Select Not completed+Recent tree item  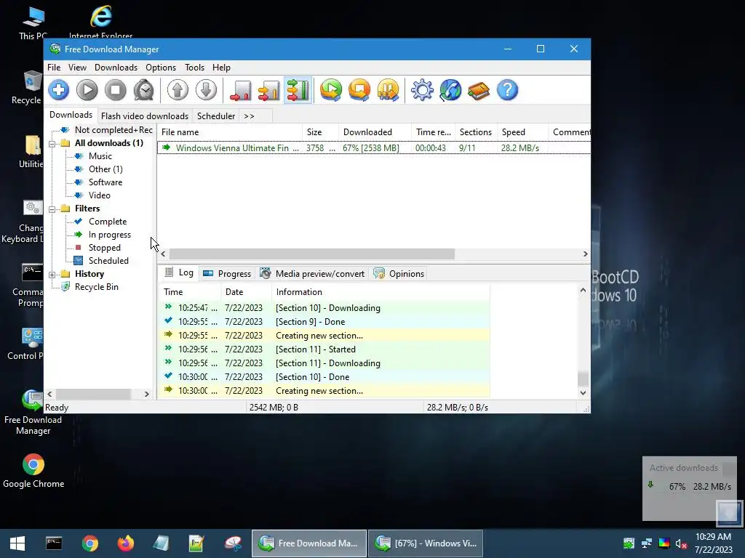[113, 130]
